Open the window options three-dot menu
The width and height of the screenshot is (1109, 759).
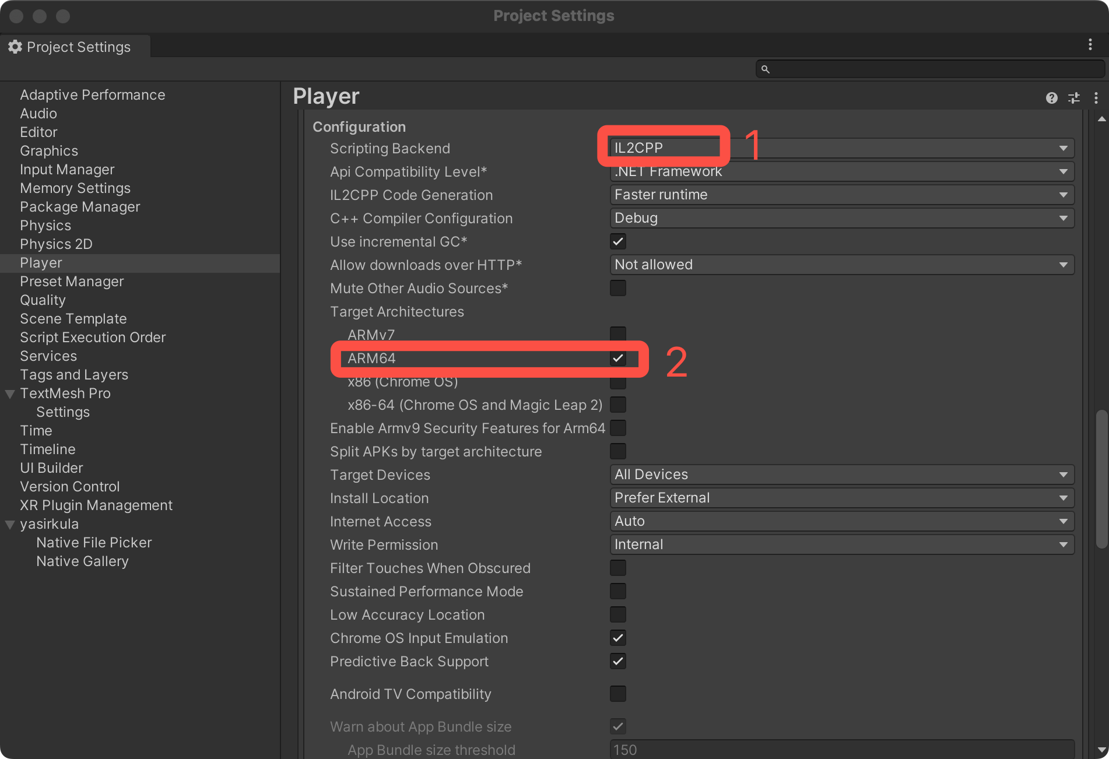click(x=1090, y=45)
